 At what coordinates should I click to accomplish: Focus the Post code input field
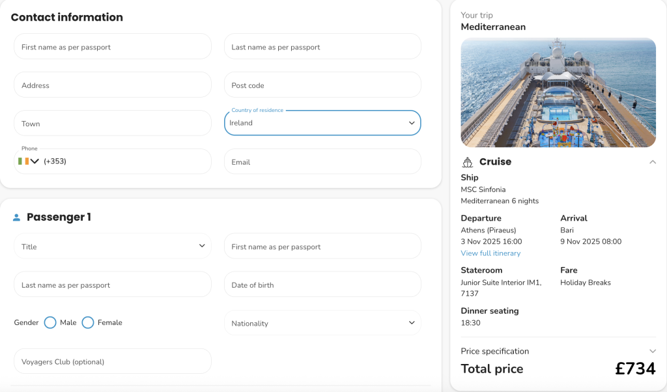[x=322, y=85]
